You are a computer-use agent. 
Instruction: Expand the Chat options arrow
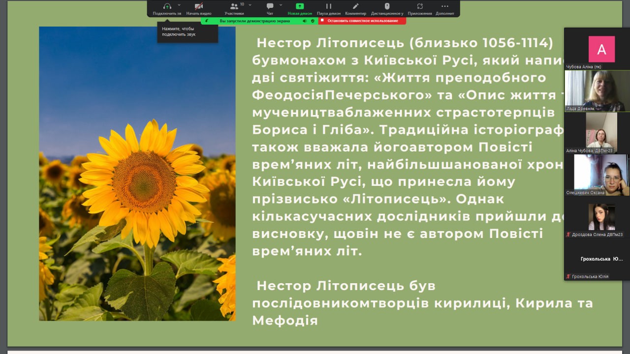click(x=281, y=4)
